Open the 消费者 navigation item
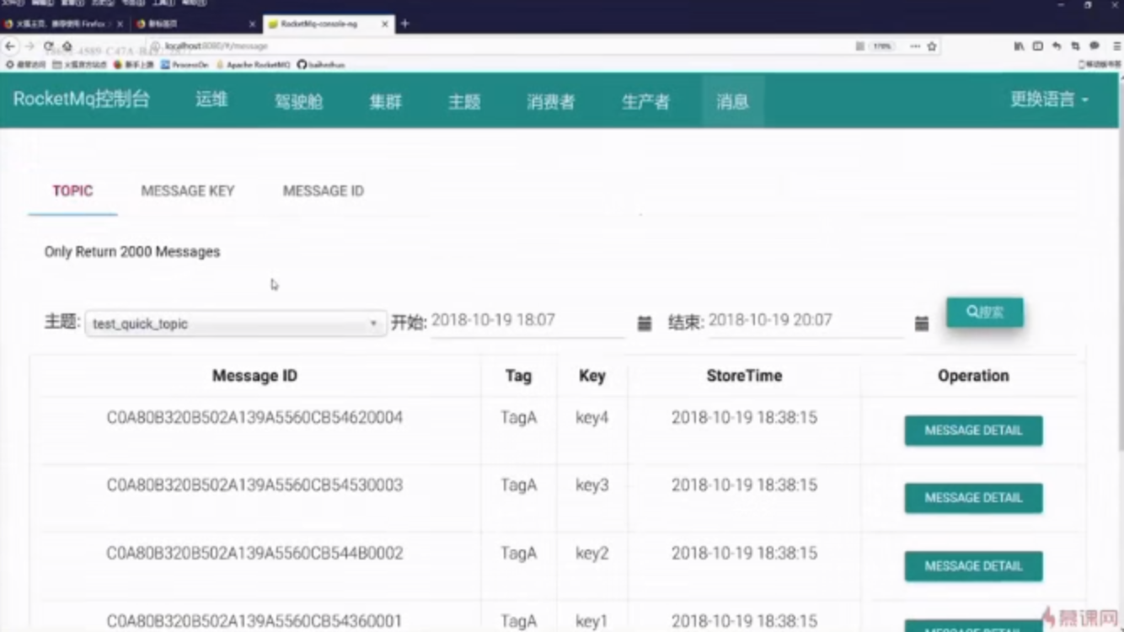 point(551,101)
